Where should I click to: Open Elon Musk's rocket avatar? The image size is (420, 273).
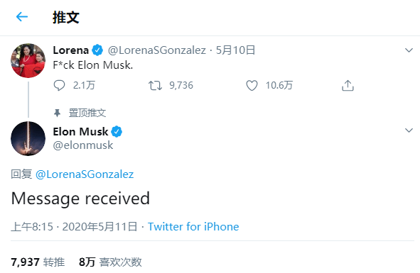tap(28, 138)
